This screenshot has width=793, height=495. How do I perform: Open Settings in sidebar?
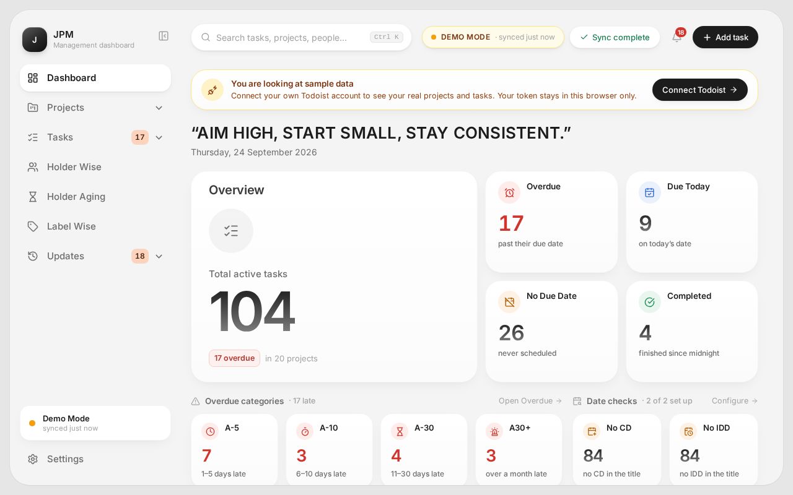pos(95,459)
